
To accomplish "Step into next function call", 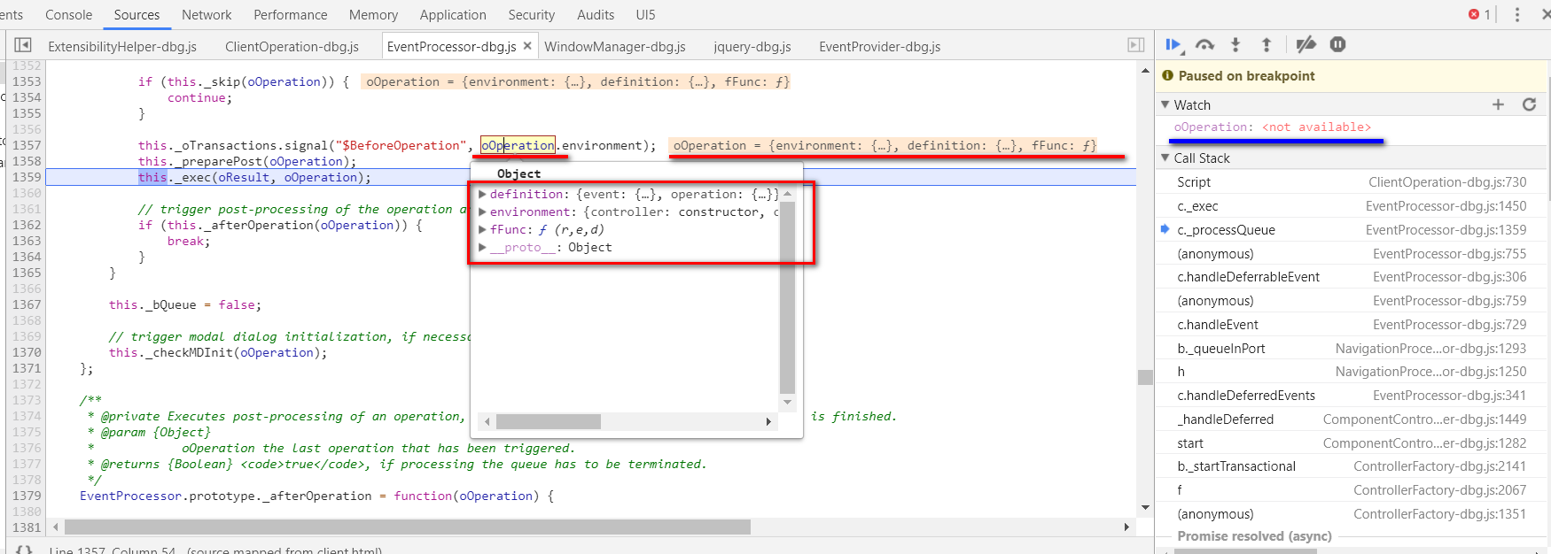I will [x=1235, y=45].
